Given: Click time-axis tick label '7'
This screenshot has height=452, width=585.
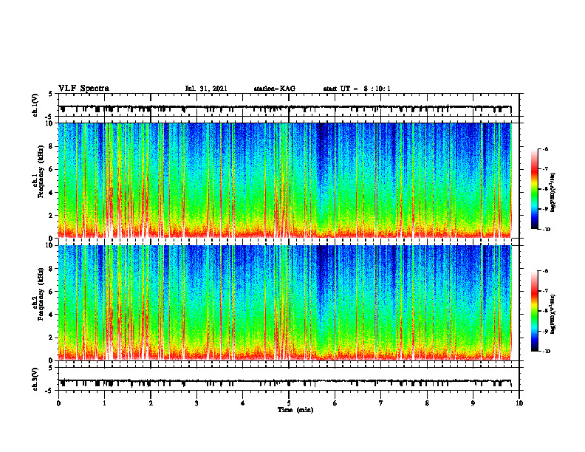Looking at the screenshot, I should (x=381, y=403).
